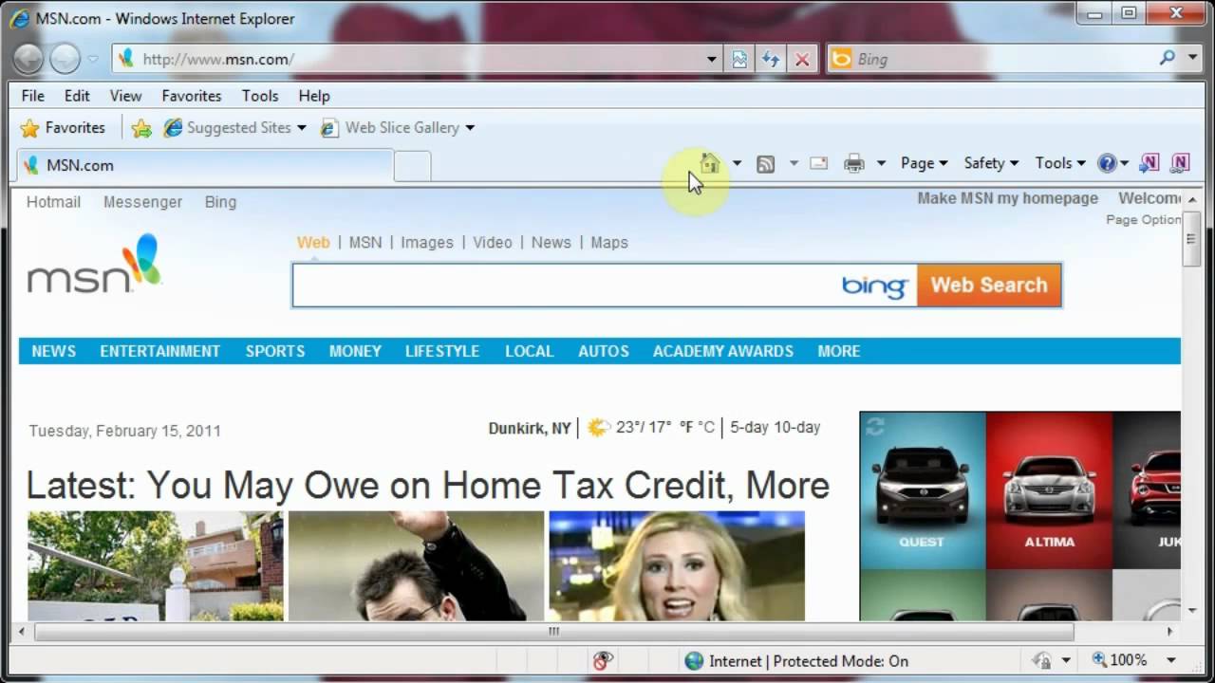The height and width of the screenshot is (683, 1215).
Task: Expand the Home button dropdown arrow
Action: (x=737, y=164)
